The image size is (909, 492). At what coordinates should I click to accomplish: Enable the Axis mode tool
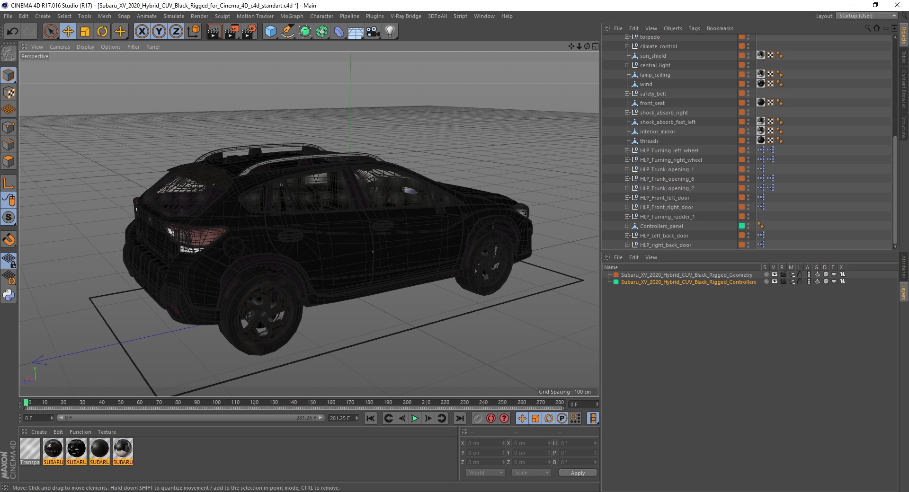[9, 183]
